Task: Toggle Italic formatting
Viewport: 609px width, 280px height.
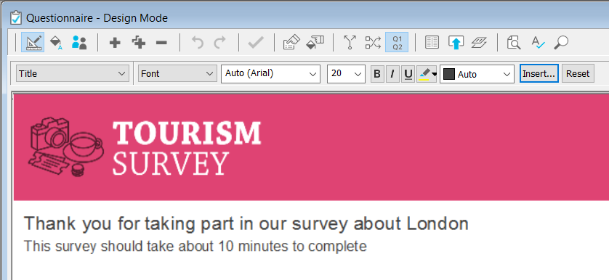Action: pyautogui.click(x=392, y=74)
